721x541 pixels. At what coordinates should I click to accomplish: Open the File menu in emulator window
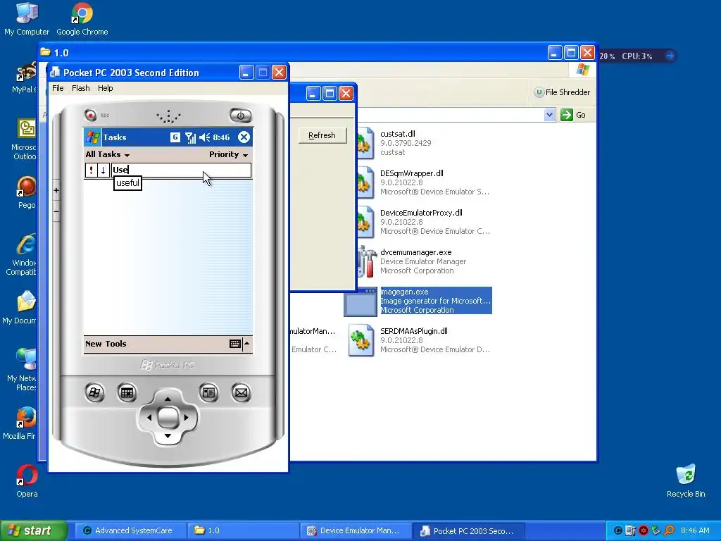click(58, 88)
